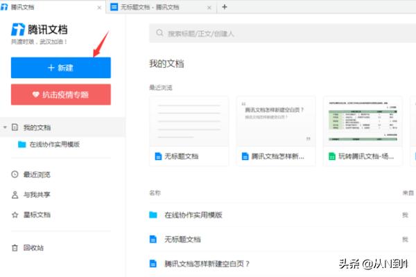
Task: Open 在线协作实用模版 row in file list
Action: [x=283, y=215]
